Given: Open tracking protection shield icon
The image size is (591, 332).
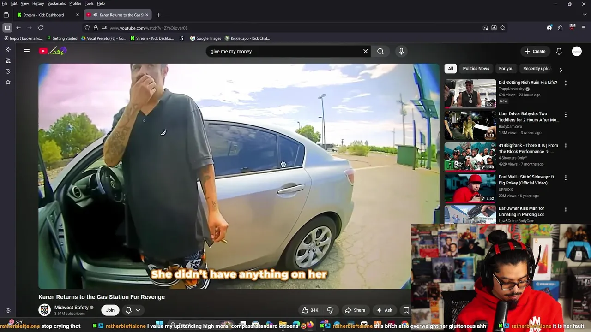Looking at the screenshot, I should (x=87, y=28).
